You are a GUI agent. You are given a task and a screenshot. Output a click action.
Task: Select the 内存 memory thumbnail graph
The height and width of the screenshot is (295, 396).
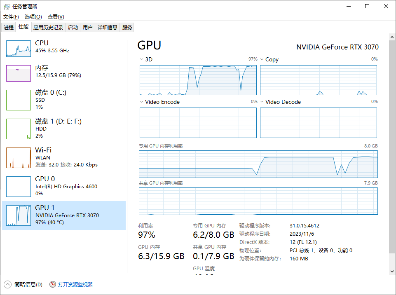coord(19,73)
